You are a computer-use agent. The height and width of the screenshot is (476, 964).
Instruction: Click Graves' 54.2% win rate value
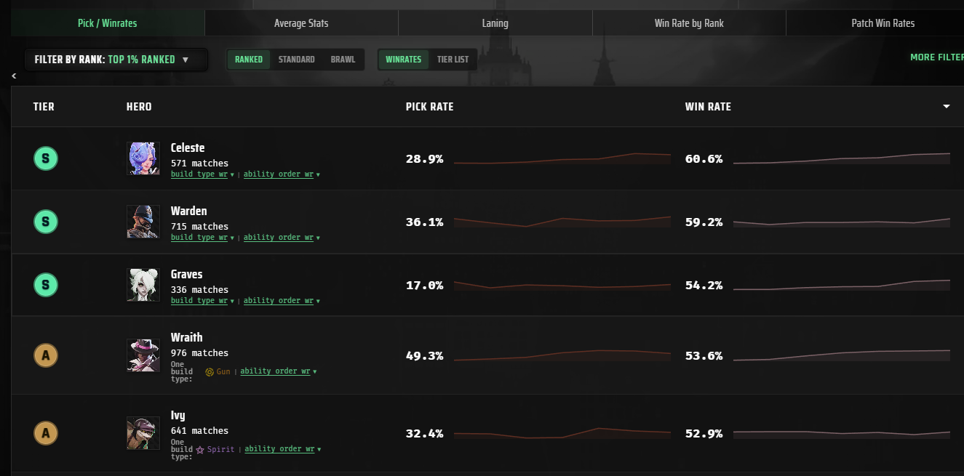coord(704,286)
